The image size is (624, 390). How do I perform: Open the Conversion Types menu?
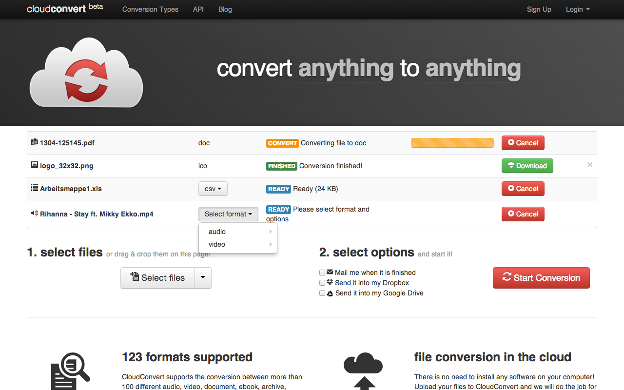pos(150,9)
